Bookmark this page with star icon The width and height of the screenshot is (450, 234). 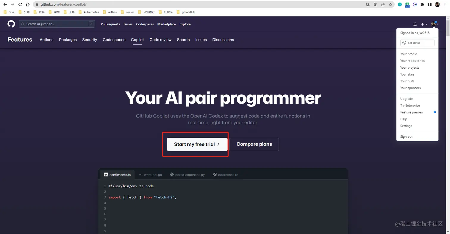(x=390, y=4)
